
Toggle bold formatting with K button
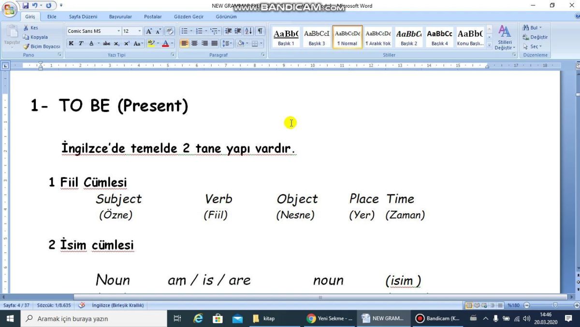click(x=71, y=43)
